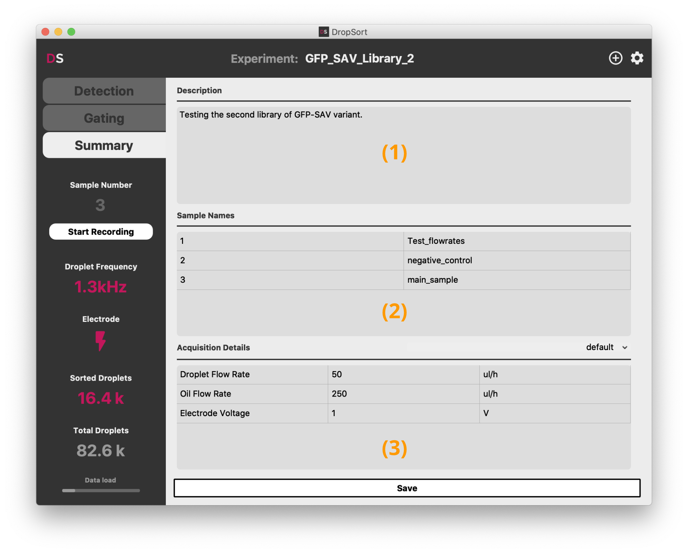
Task: Edit the Droplet Flow Rate value 50
Action: (x=403, y=375)
